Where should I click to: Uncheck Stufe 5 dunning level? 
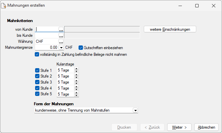click(37, 94)
